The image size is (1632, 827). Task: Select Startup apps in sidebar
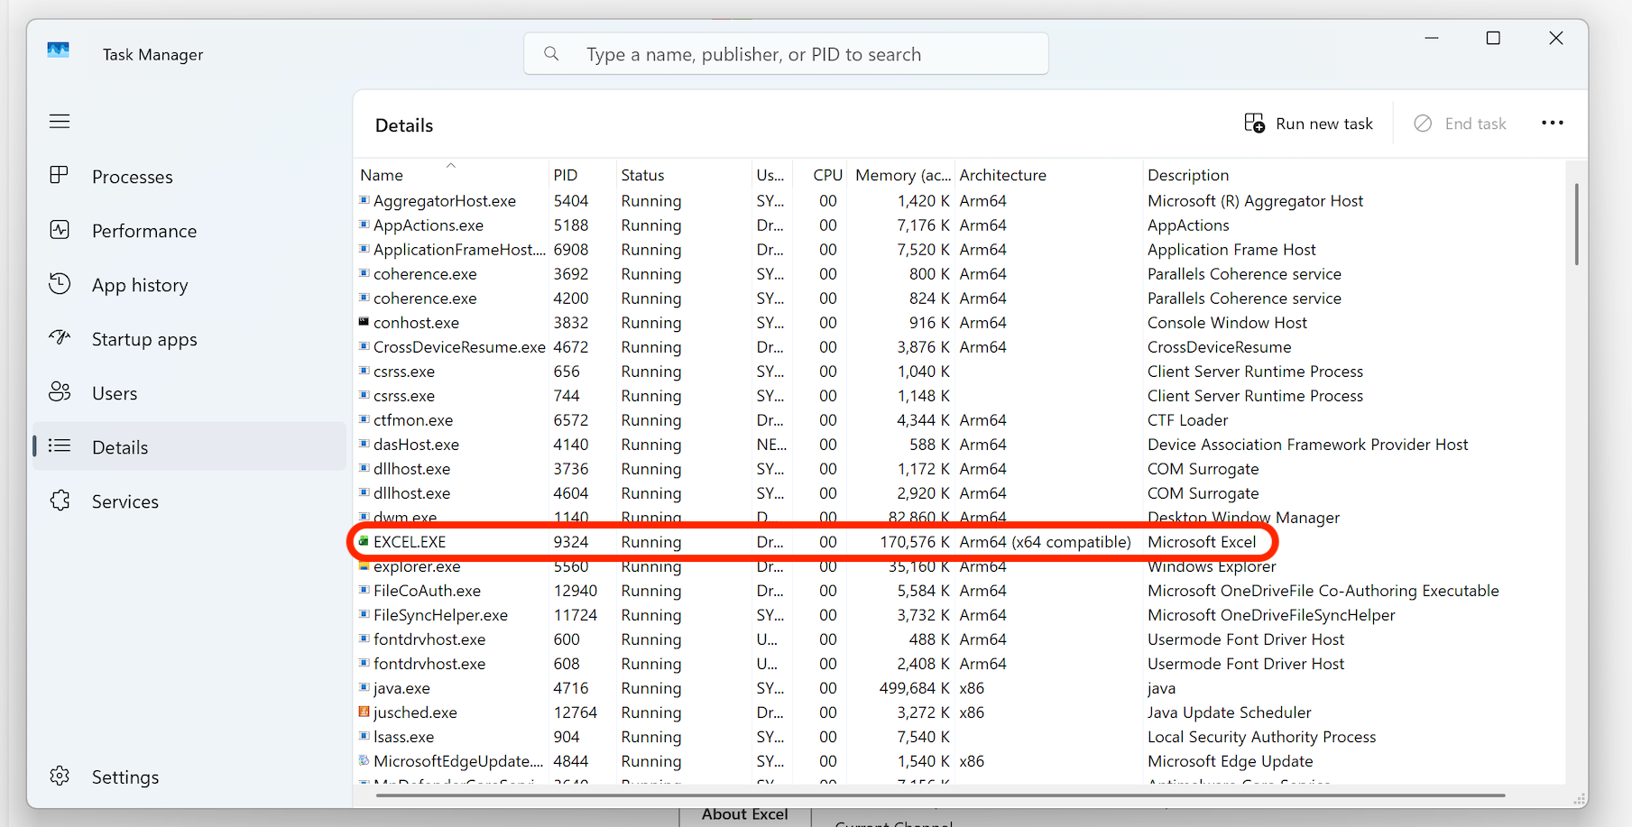point(189,339)
